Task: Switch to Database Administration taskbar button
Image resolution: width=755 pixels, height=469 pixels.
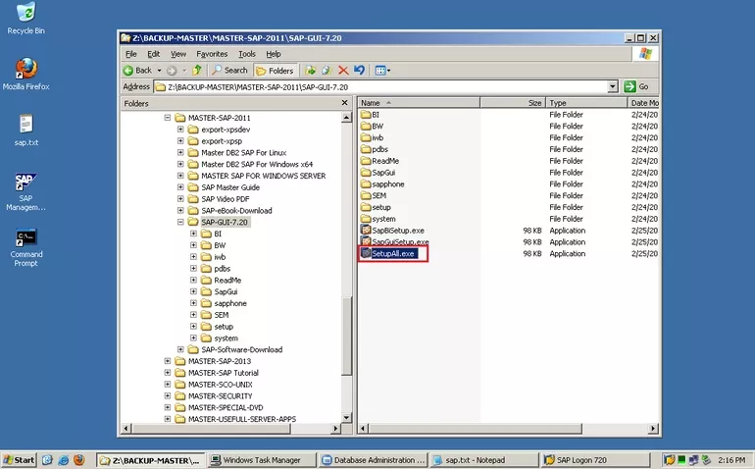Action: 374,460
